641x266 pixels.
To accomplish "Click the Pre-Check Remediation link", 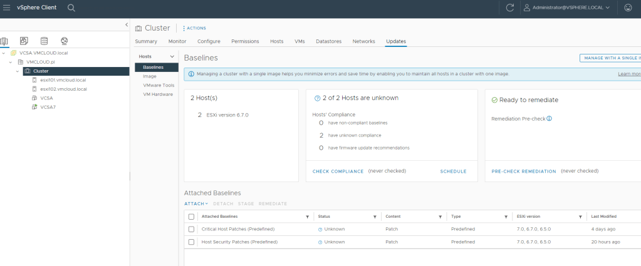I will pyautogui.click(x=524, y=171).
